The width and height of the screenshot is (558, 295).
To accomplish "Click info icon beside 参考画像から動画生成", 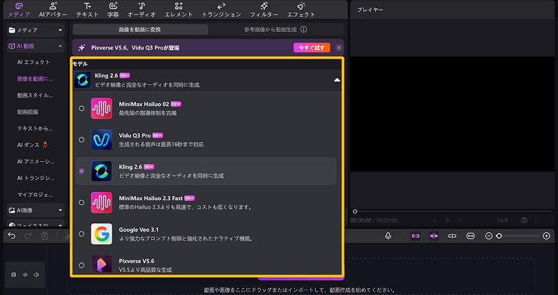I will [x=303, y=29].
